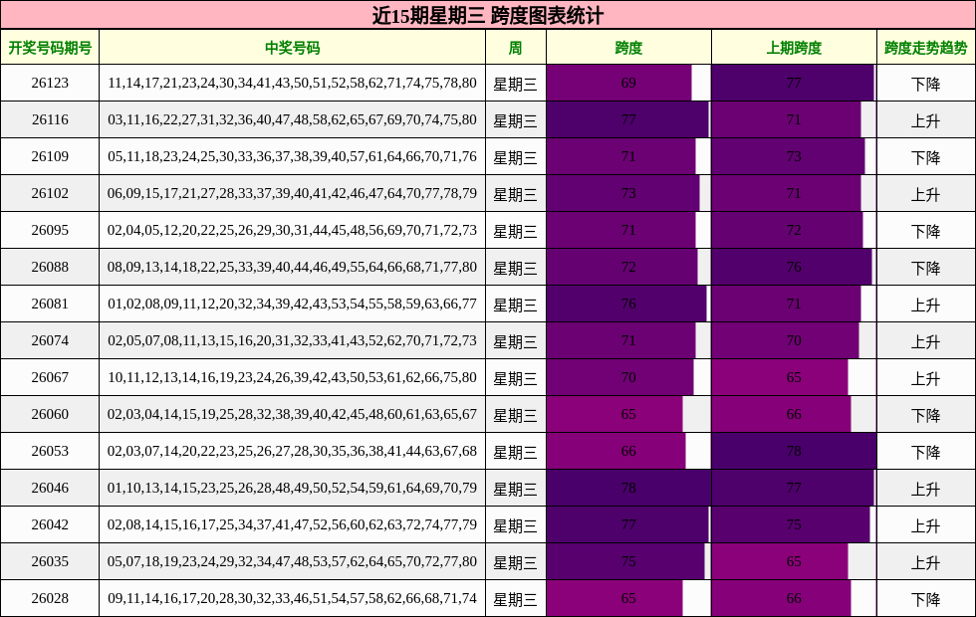Click the 上期跨度 bar 76 in row 26088

pyautogui.click(x=793, y=267)
